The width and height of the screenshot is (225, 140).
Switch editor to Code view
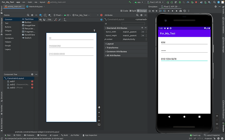[124, 11]
